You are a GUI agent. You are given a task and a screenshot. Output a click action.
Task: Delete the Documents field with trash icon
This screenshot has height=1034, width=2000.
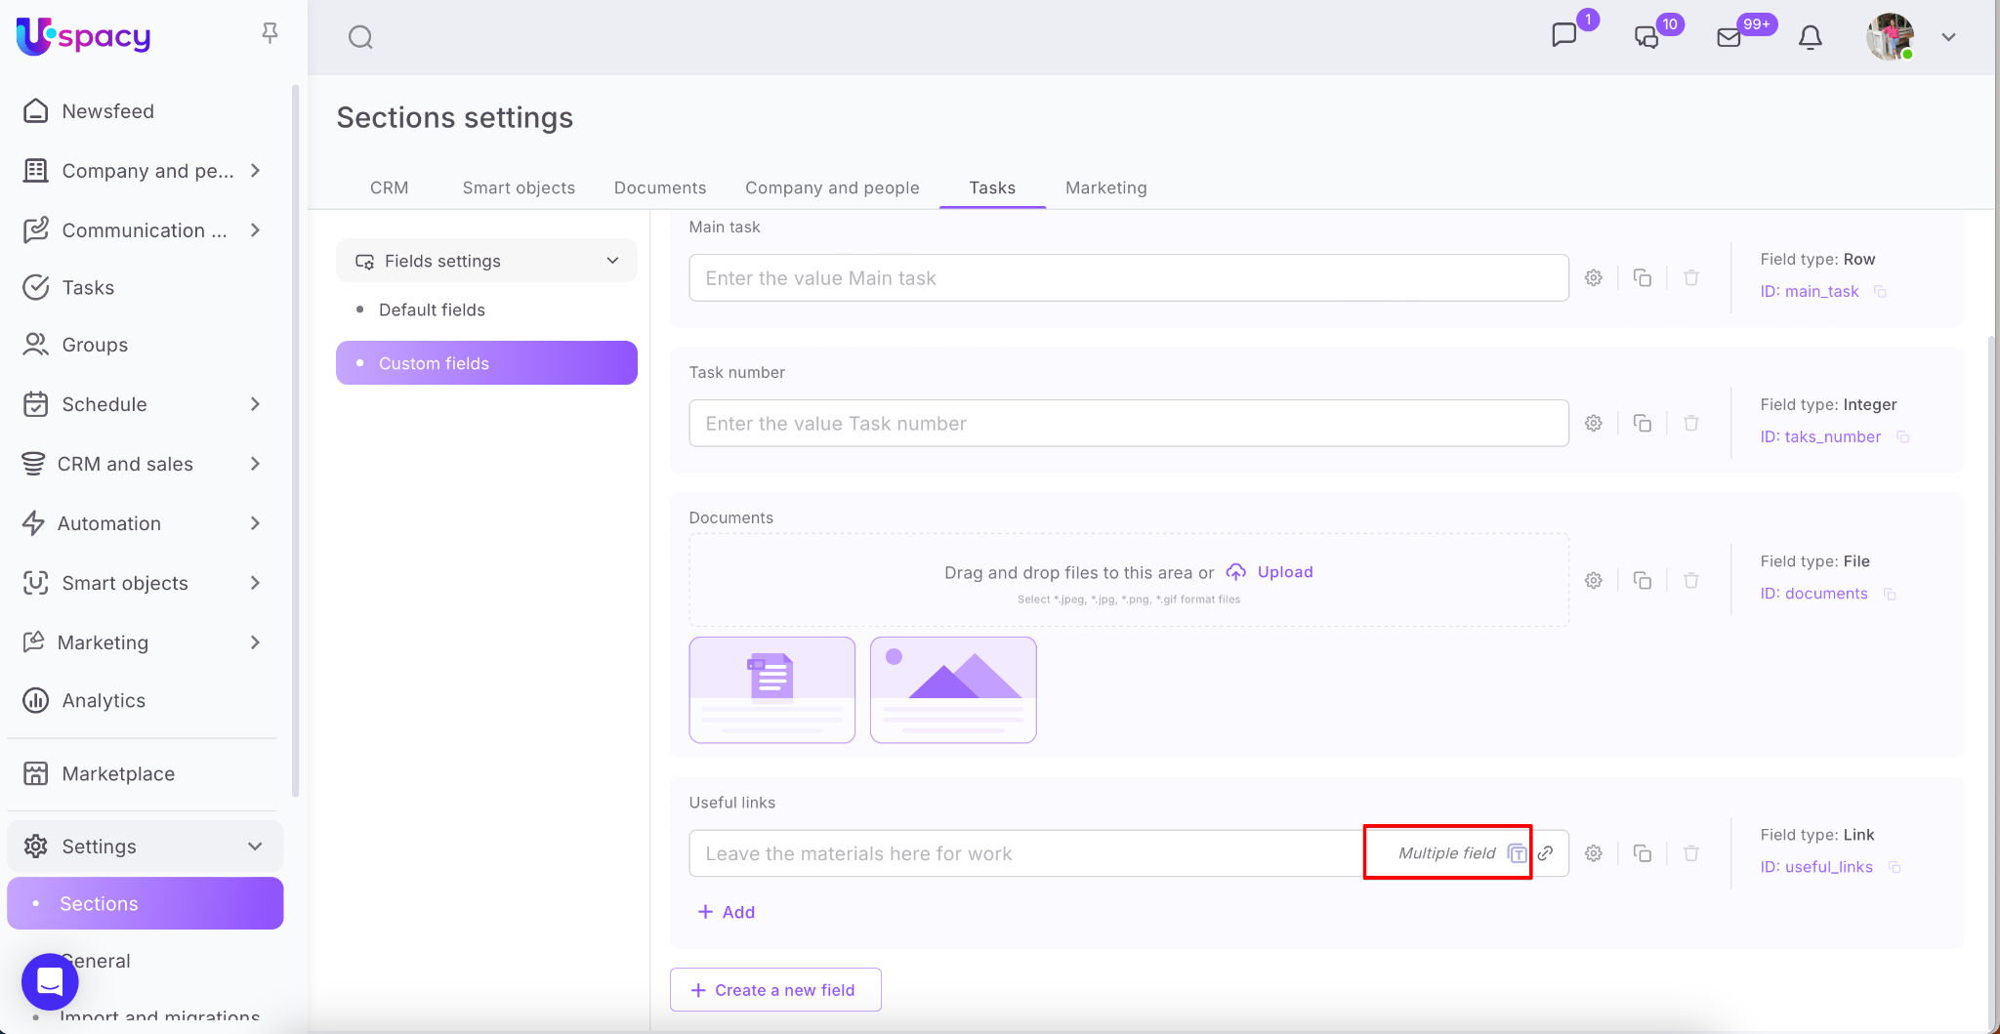1691,581
